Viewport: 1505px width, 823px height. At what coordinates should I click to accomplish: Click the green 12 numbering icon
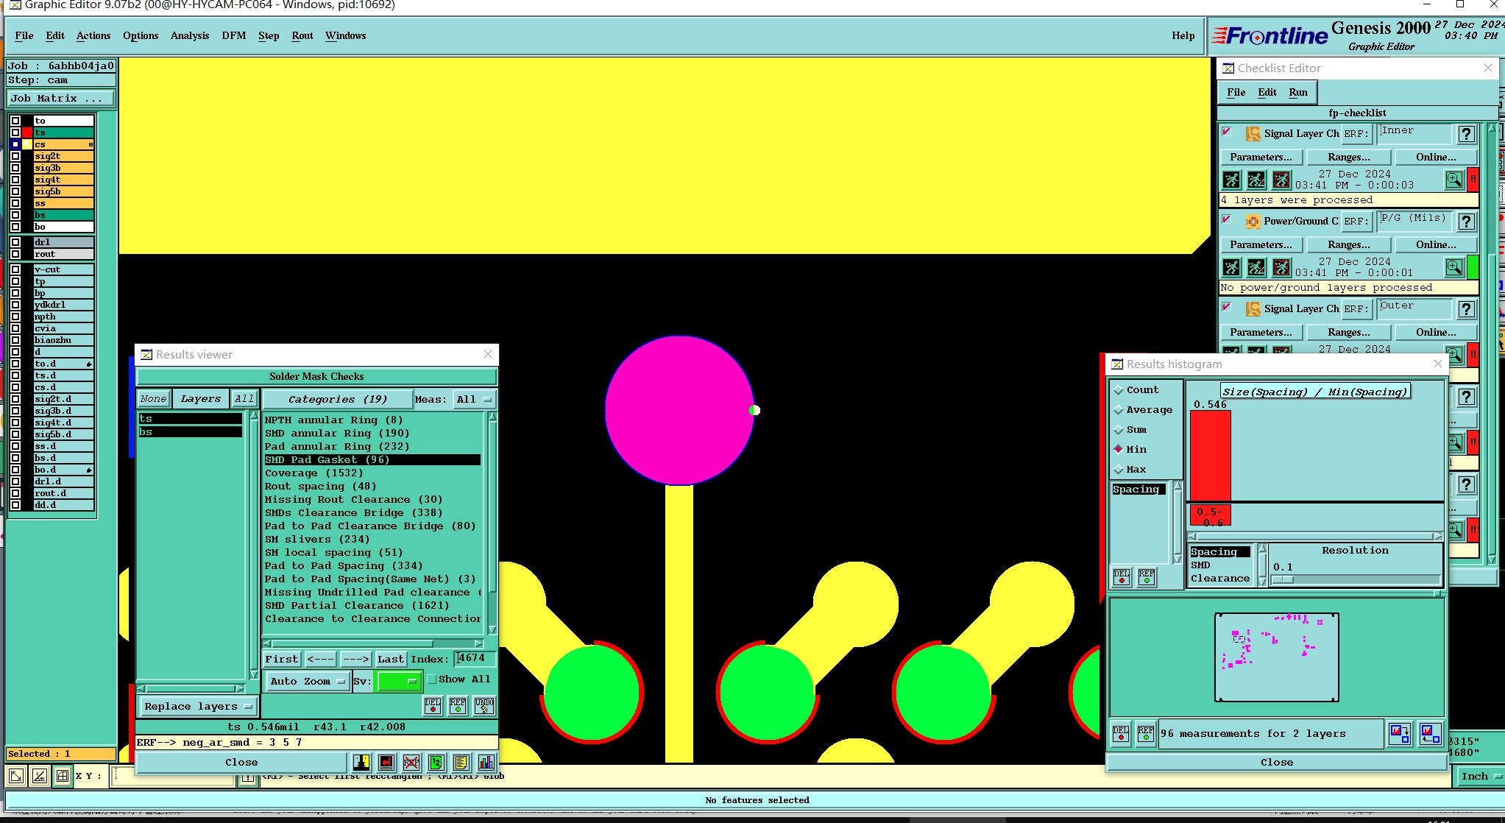pyautogui.click(x=436, y=762)
